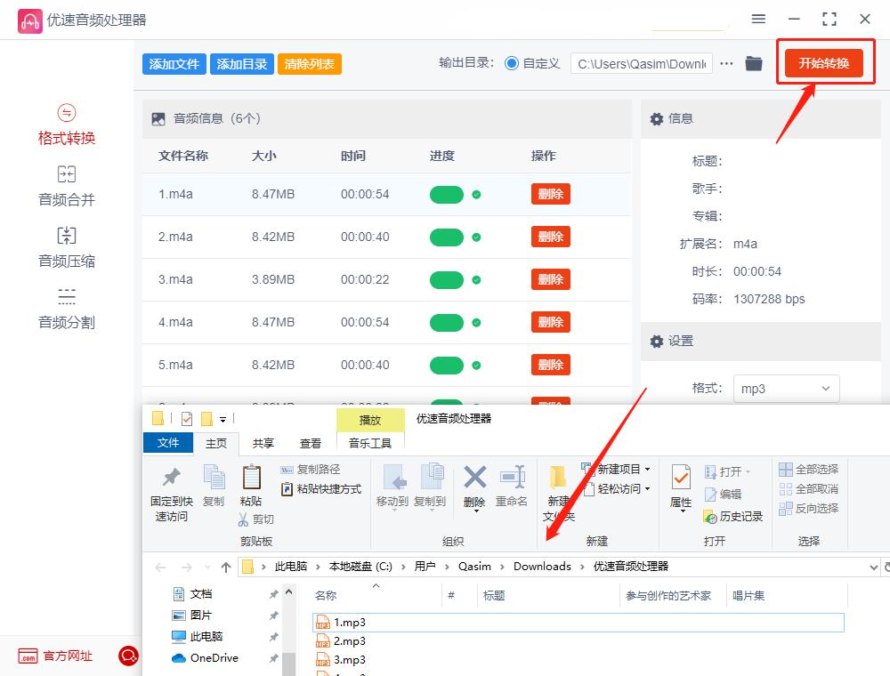Screen dimensions: 890x676
Task: Open the output folder browser icon
Action: (753, 63)
